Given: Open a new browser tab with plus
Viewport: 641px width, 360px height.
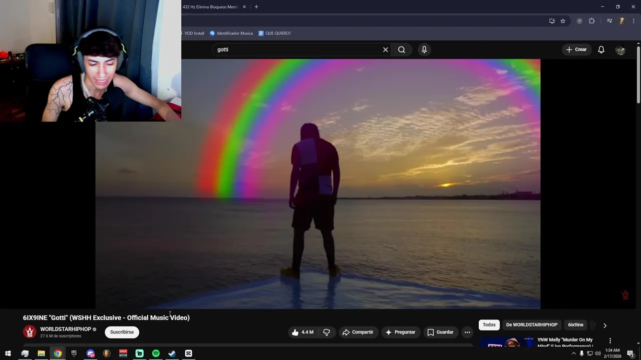Looking at the screenshot, I should tap(256, 7).
